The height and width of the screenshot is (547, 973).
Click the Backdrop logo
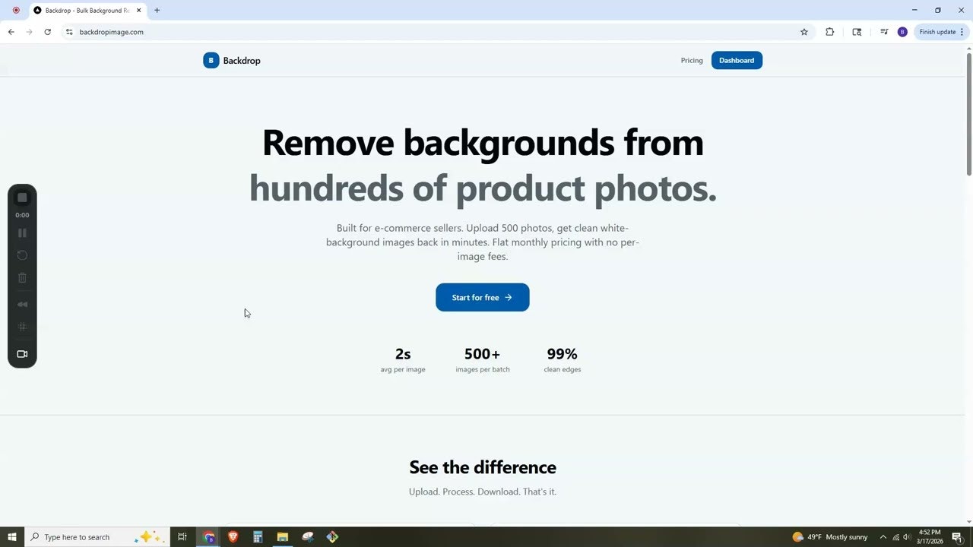[231, 60]
